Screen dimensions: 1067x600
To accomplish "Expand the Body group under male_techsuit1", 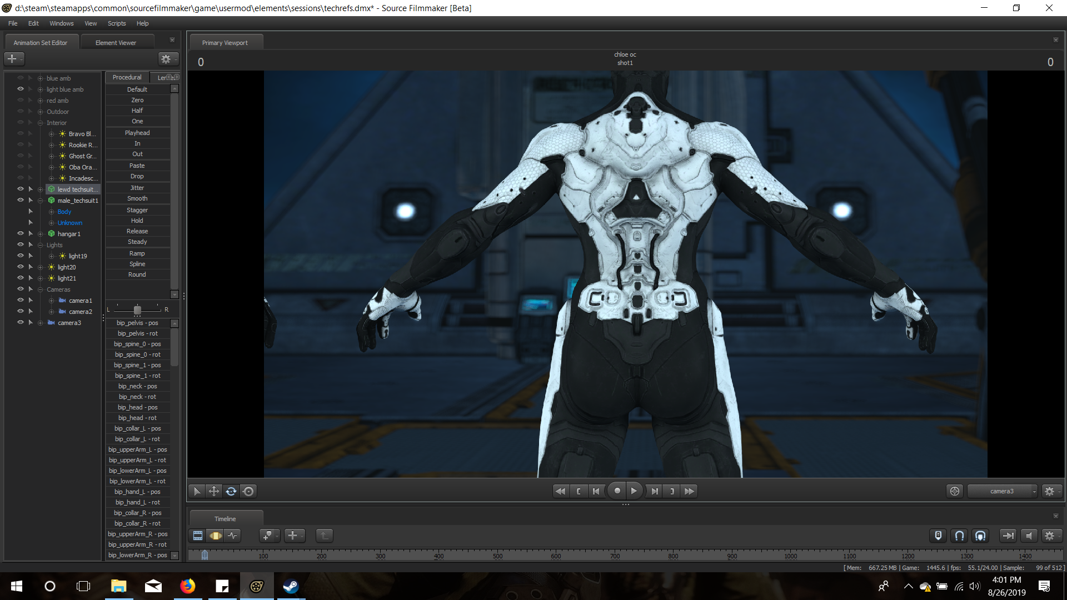I will [51, 212].
